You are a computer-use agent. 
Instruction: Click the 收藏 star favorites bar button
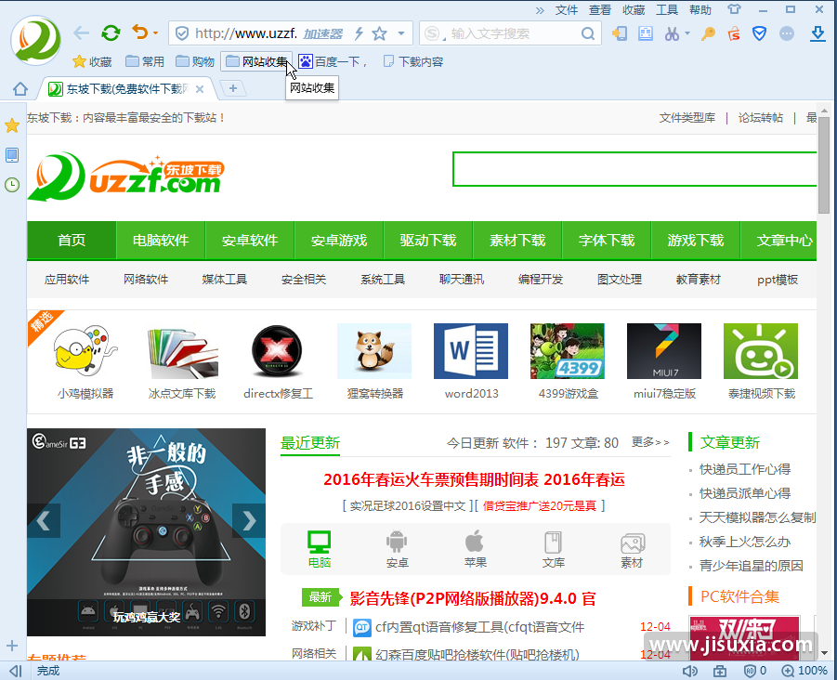pyautogui.click(x=92, y=61)
